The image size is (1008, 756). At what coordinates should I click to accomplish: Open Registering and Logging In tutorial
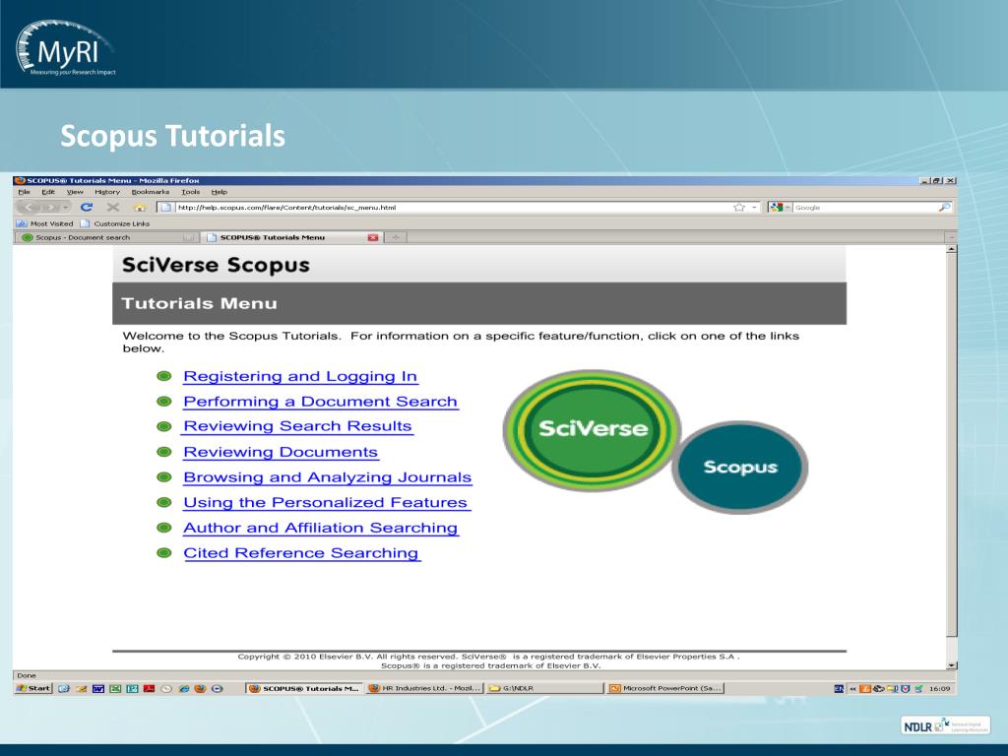point(300,376)
